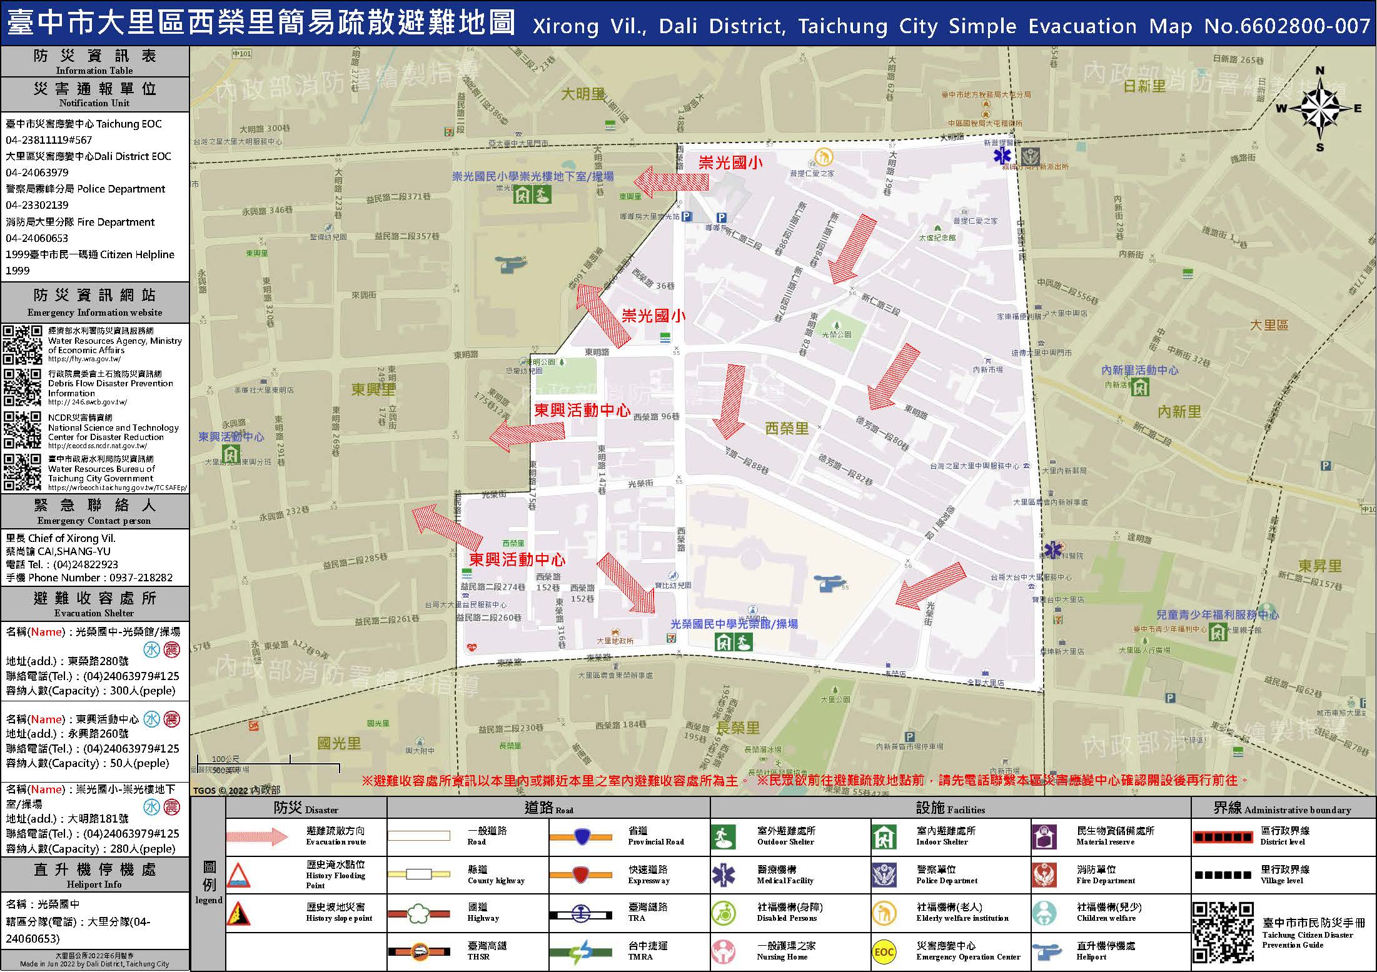Click the TRA railway symbol in legend

tap(580, 914)
